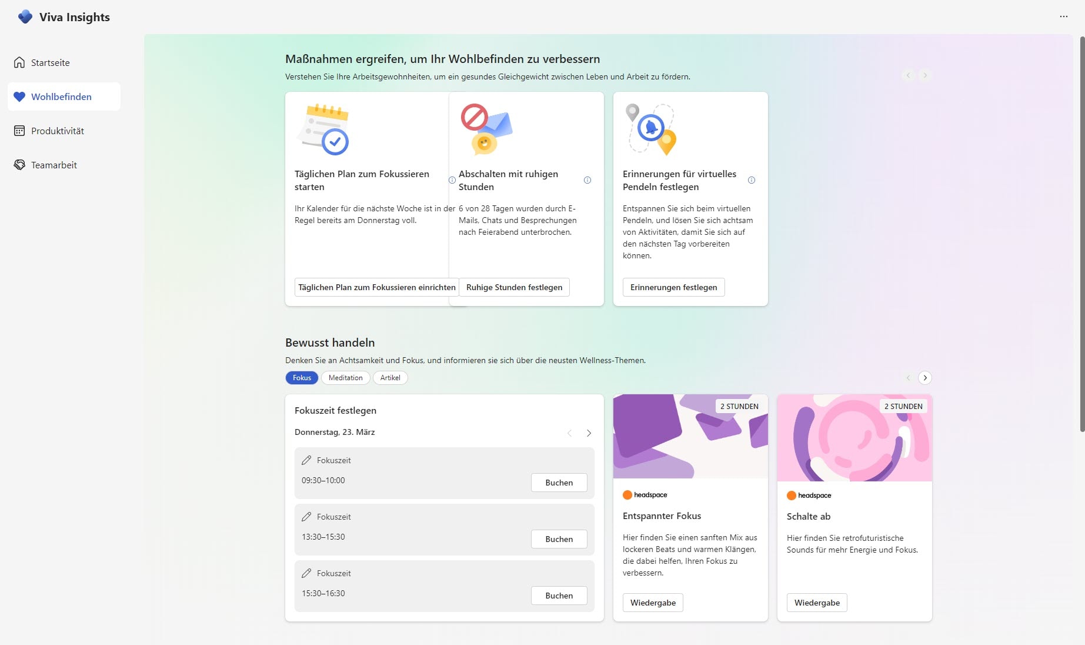Screen dimensions: 1085x645
Task: Open Teamarbeit icon in sidebar
Action: click(19, 165)
